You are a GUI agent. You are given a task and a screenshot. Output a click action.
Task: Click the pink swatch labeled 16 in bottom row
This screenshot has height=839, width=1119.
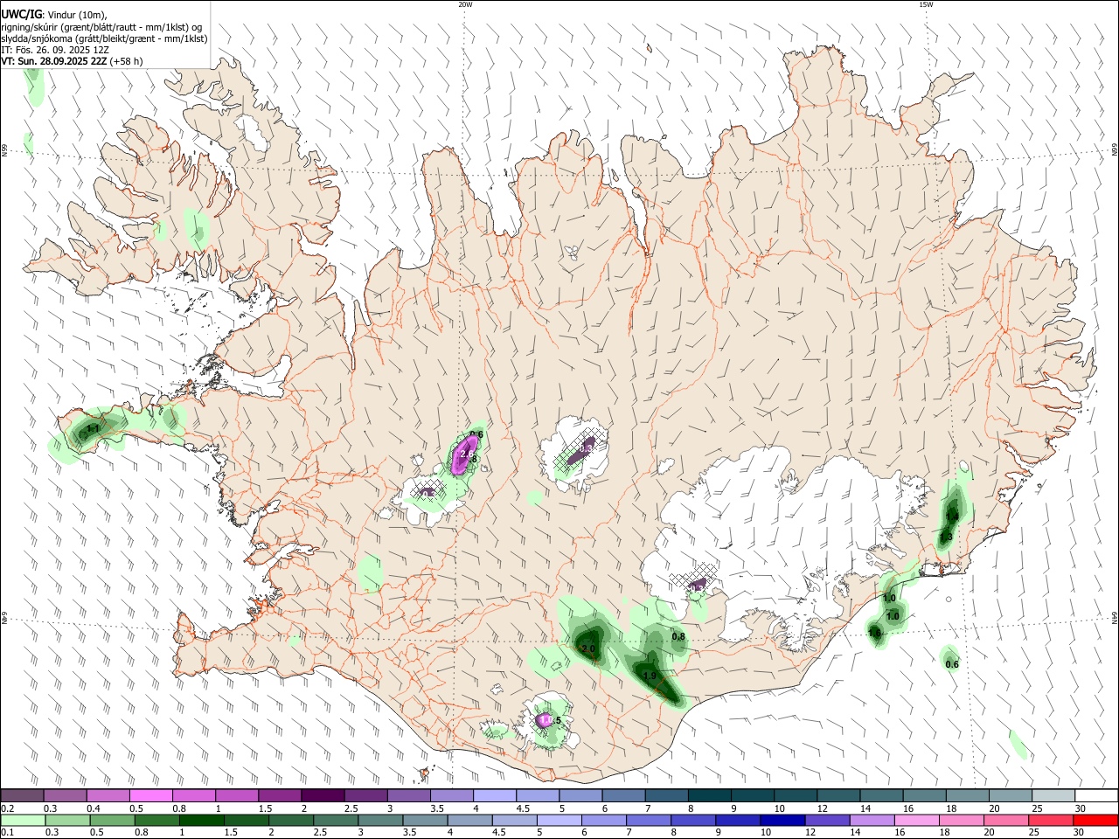click(915, 820)
